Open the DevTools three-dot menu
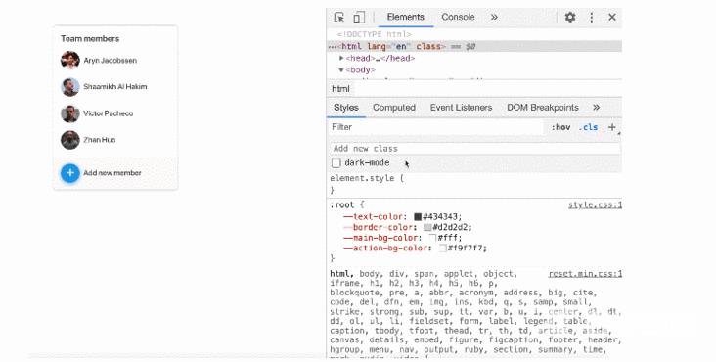 [x=592, y=18]
